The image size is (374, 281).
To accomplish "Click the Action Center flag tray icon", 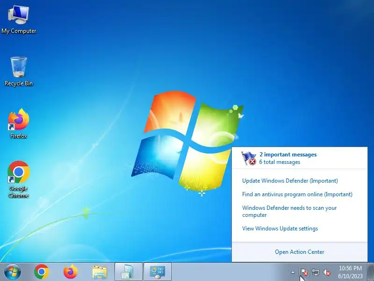I will pos(304,272).
